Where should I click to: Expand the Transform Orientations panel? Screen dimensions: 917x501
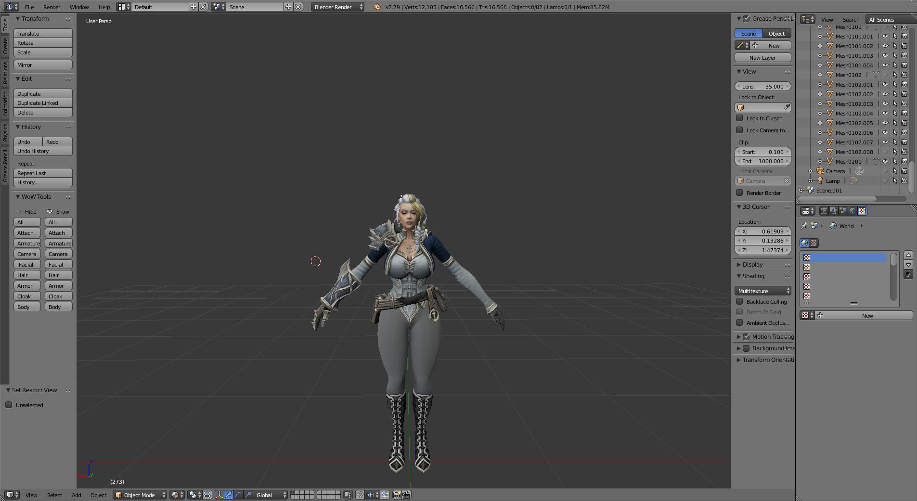coord(764,360)
